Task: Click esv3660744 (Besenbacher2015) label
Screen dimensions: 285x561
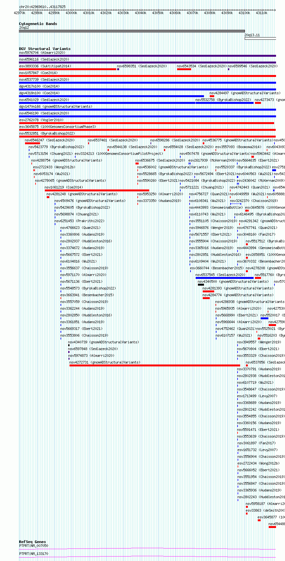Action: [x=217, y=268]
